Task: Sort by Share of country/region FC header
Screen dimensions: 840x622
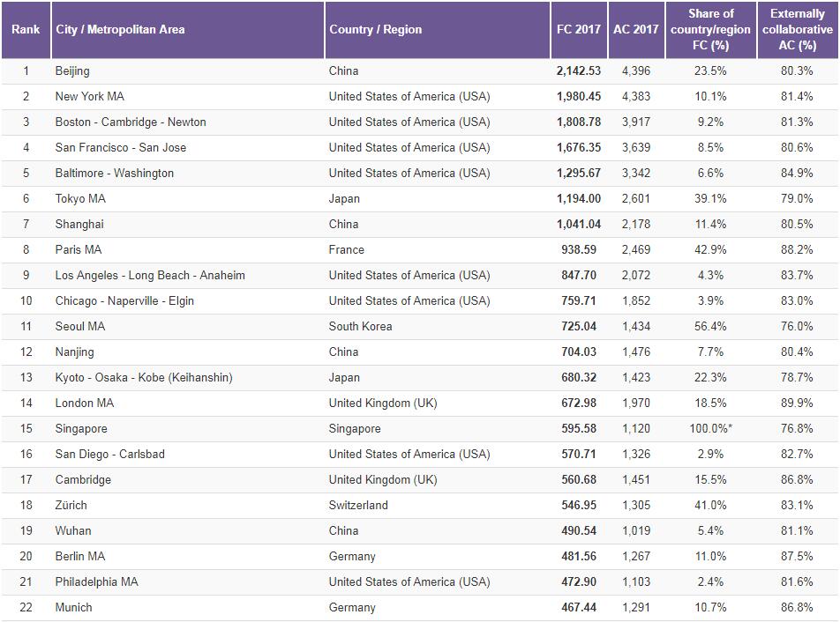Action: pos(710,29)
